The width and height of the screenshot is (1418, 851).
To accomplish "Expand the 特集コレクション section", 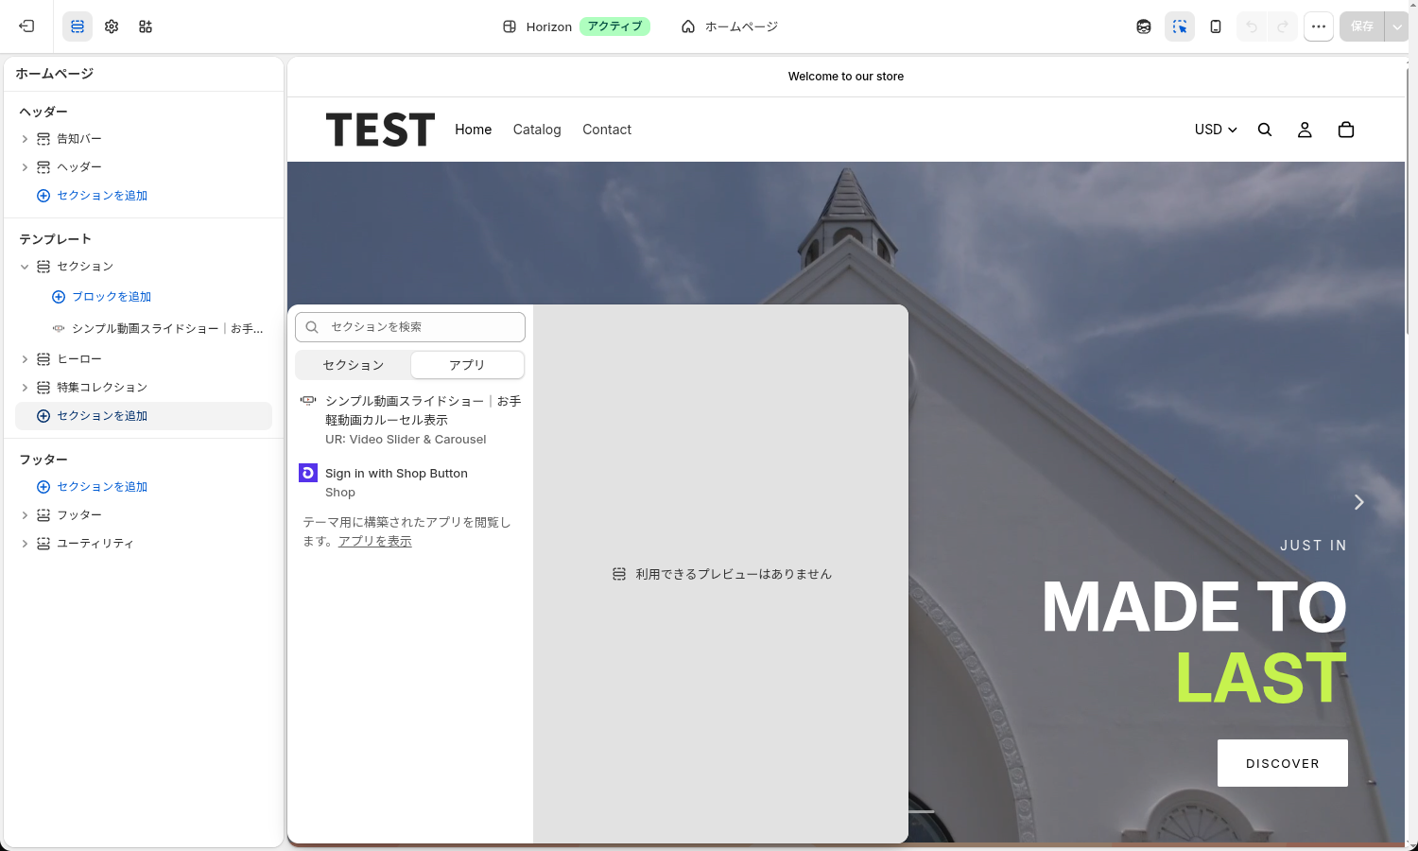I will point(25,388).
